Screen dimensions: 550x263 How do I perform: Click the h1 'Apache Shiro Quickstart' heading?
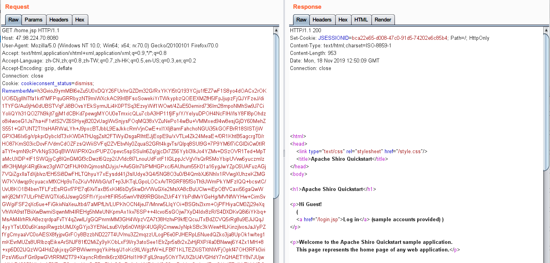(x=332, y=189)
